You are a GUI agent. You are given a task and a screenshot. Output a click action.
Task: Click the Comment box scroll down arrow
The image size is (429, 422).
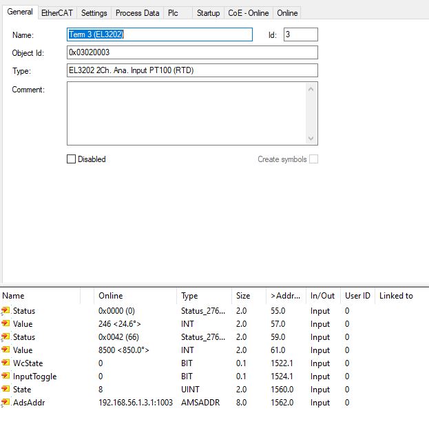311,138
